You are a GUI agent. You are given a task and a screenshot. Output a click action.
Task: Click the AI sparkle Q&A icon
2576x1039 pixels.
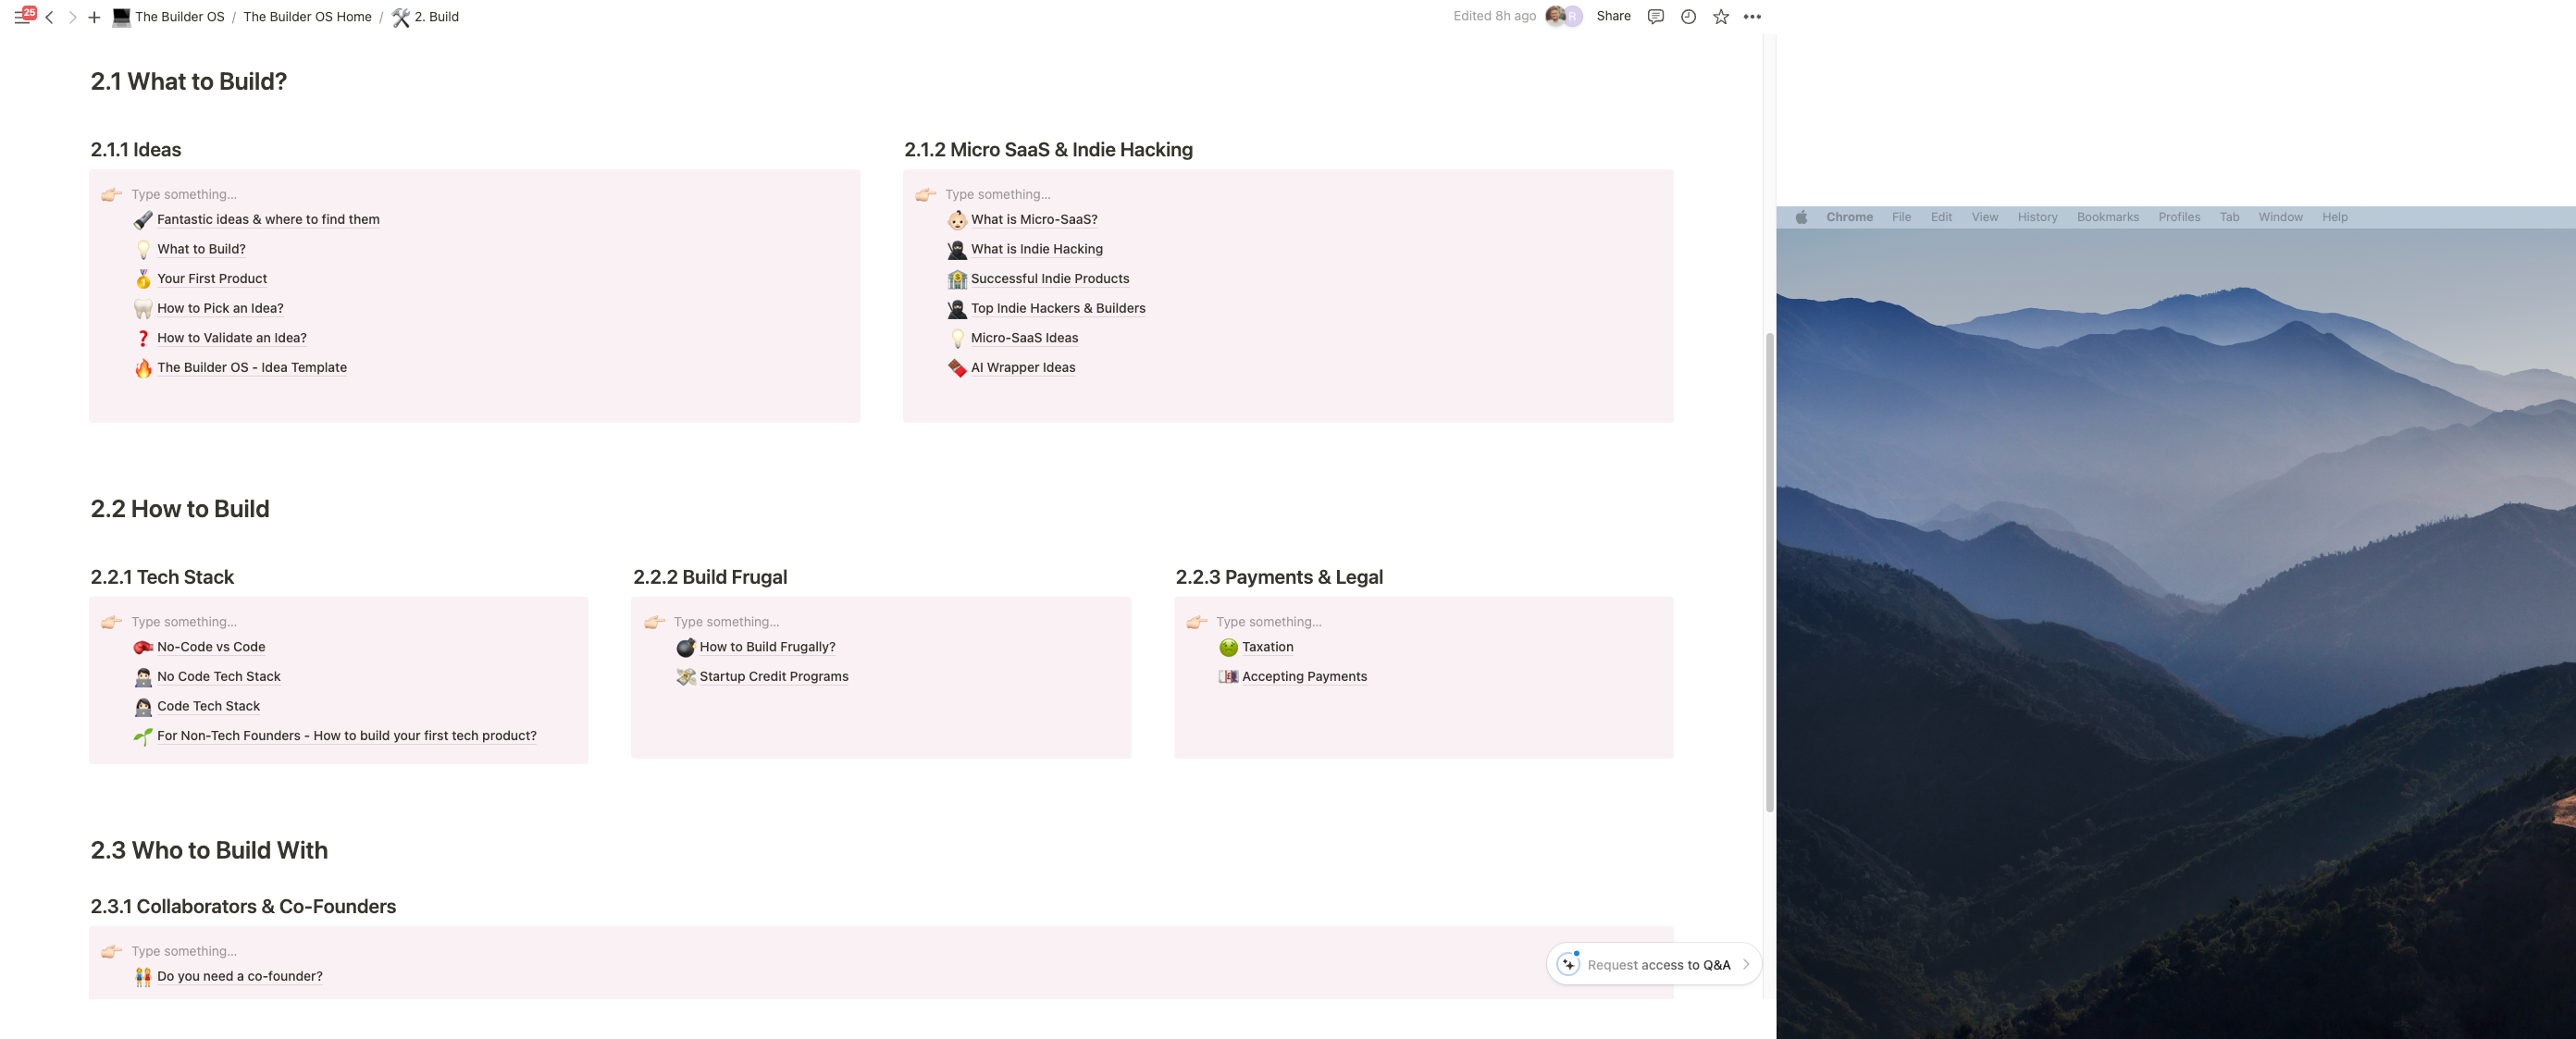coord(1568,964)
